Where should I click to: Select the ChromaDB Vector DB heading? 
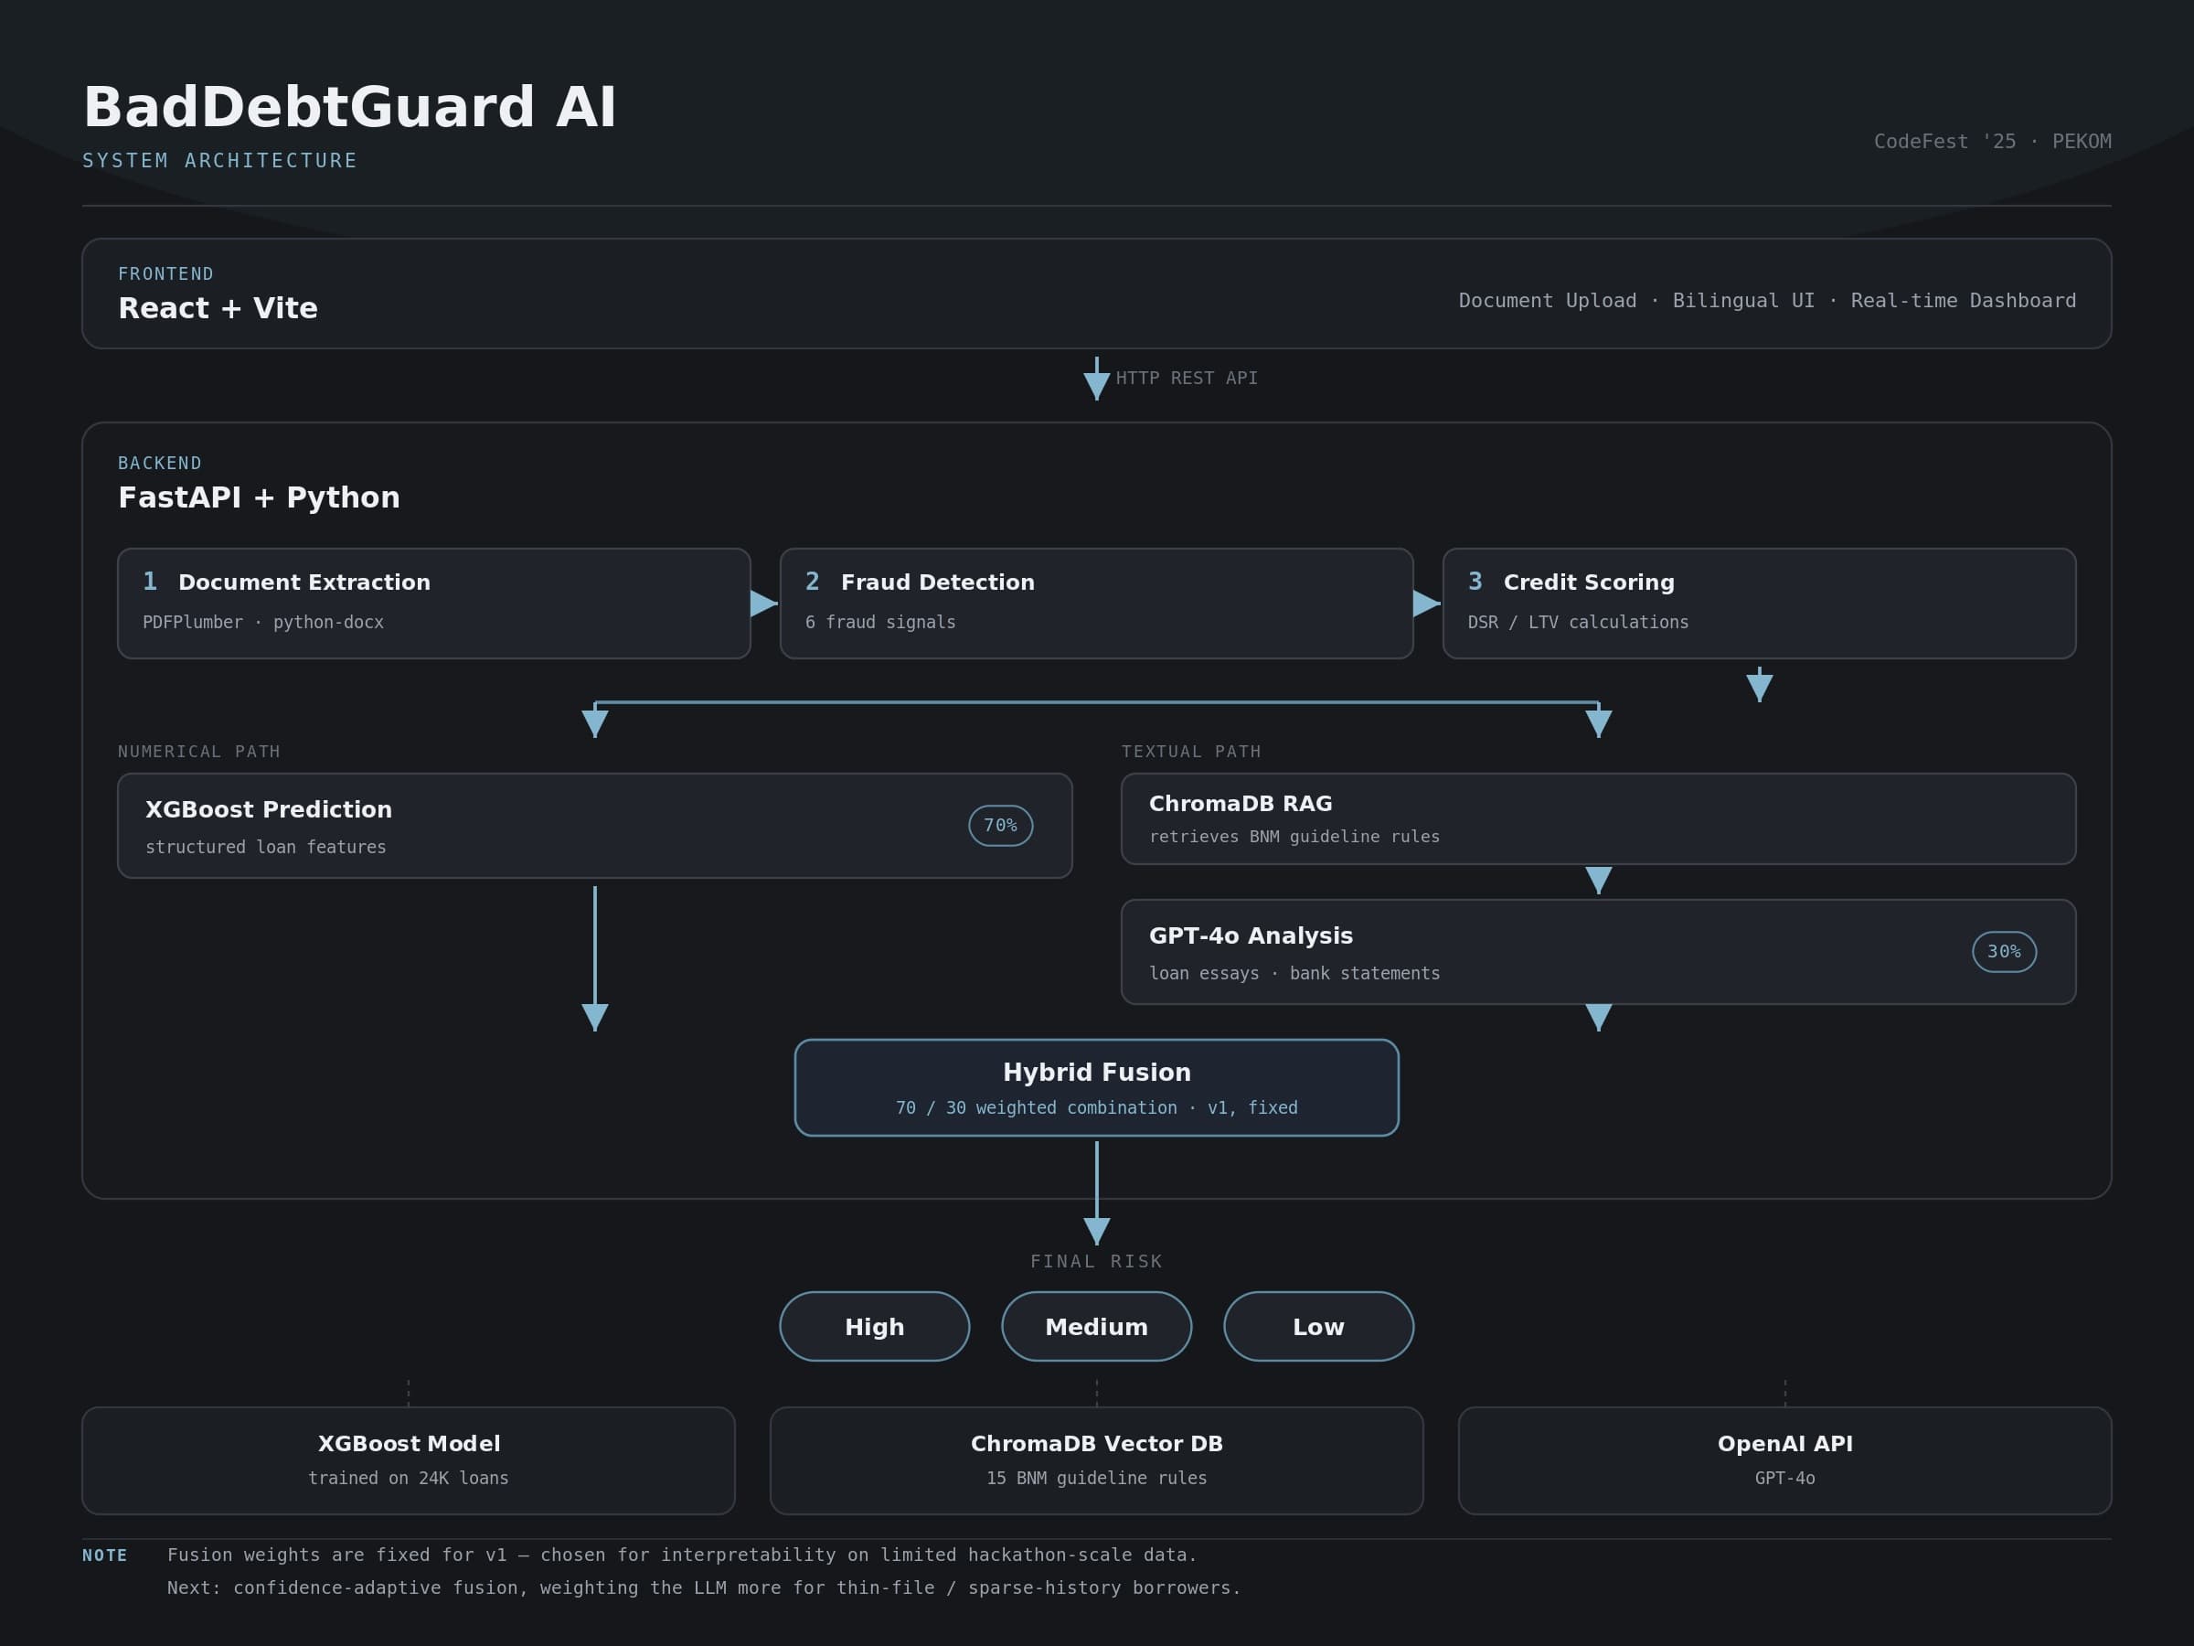[x=1097, y=1444]
